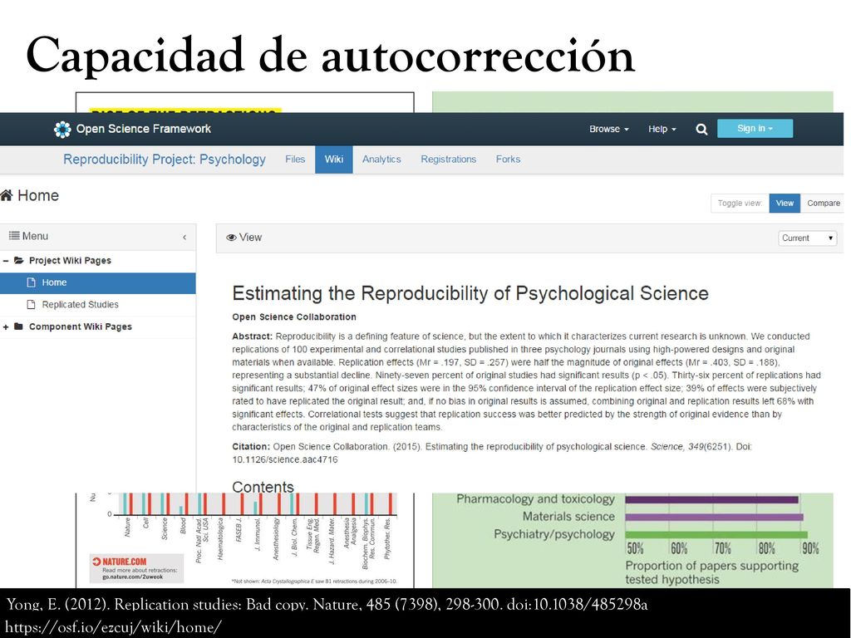Click the Menu list icon
The width and height of the screenshot is (851, 638).
(14, 235)
